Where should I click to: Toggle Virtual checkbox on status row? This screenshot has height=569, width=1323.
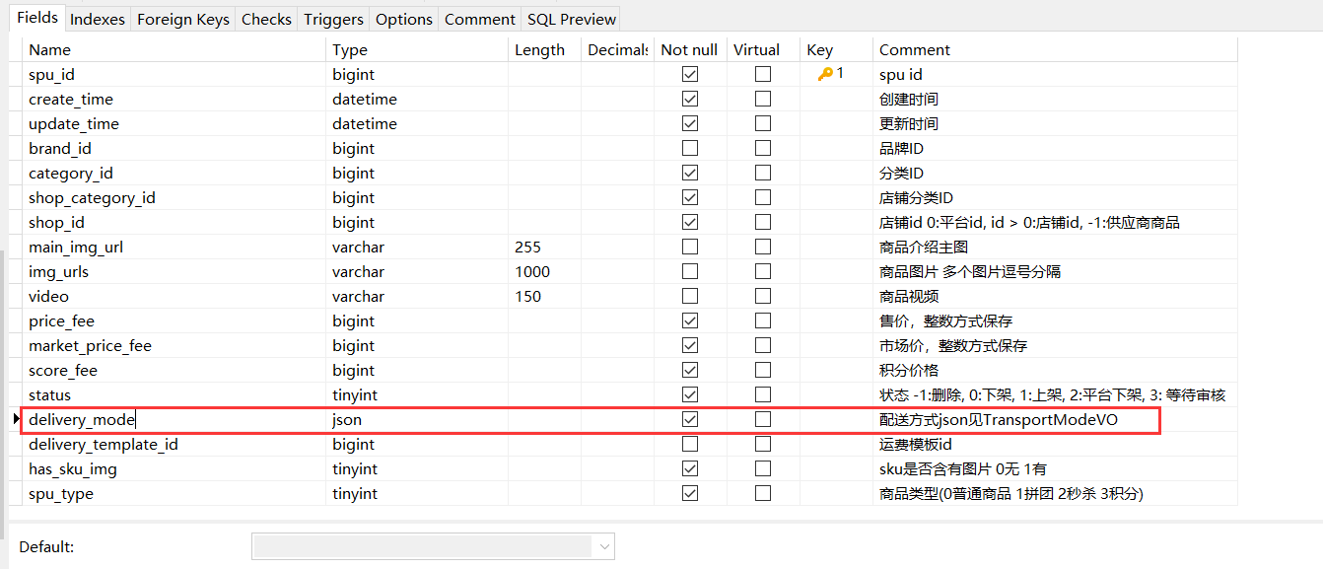(762, 394)
